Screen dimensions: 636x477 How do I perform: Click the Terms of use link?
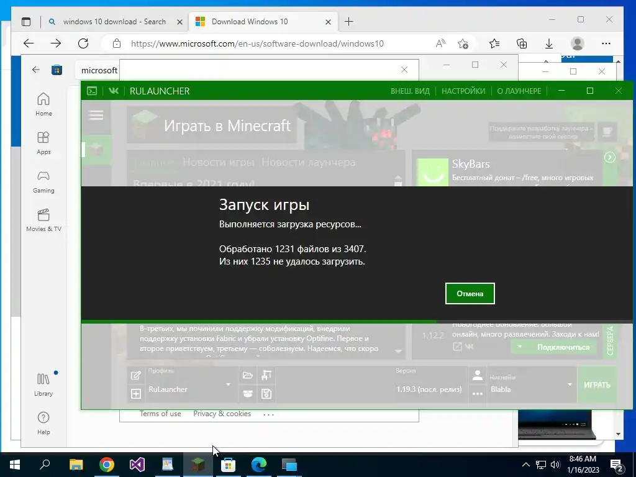click(160, 414)
